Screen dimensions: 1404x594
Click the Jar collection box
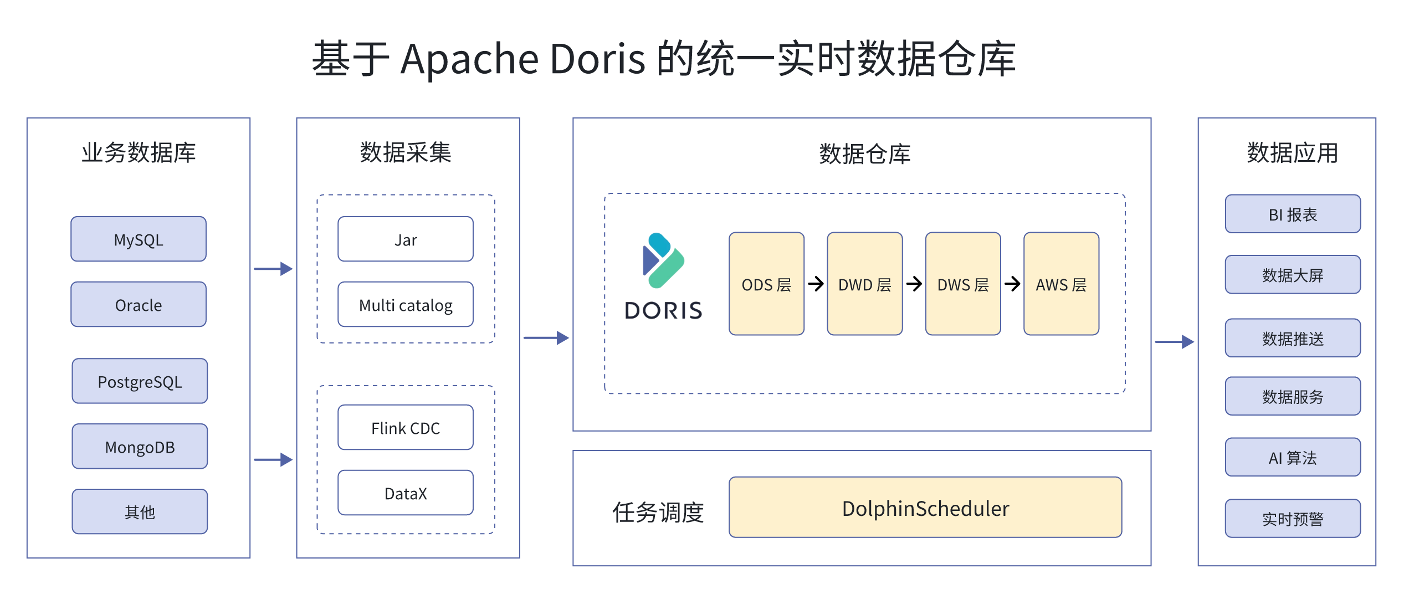(406, 239)
